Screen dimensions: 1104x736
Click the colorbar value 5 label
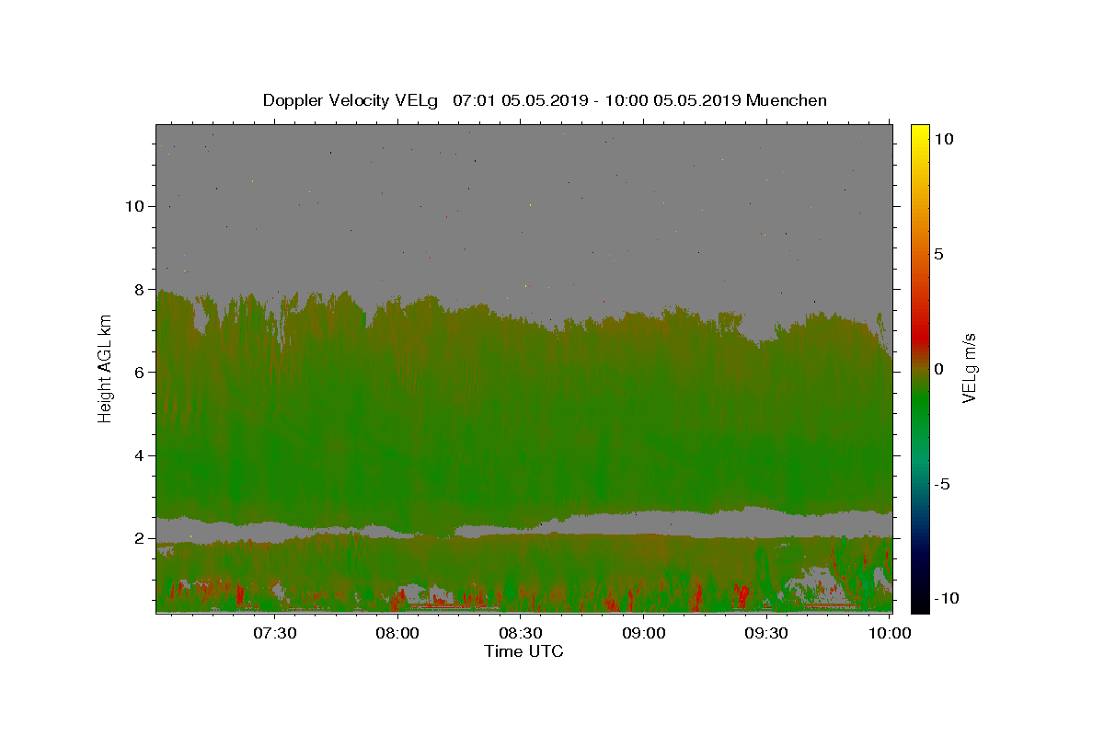tap(938, 254)
